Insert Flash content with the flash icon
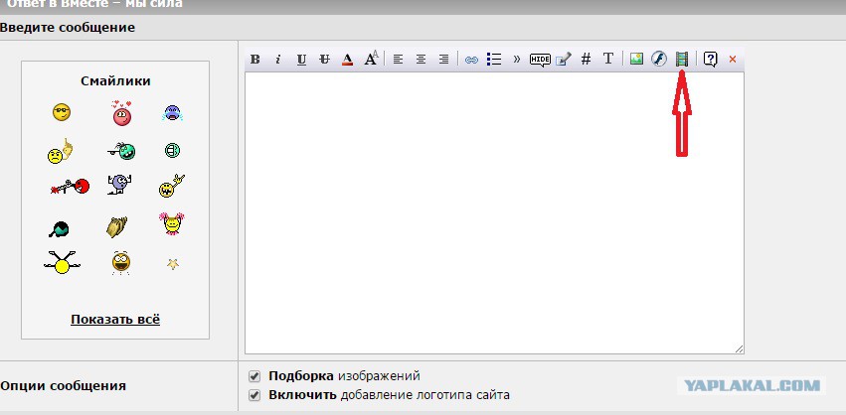 [659, 59]
